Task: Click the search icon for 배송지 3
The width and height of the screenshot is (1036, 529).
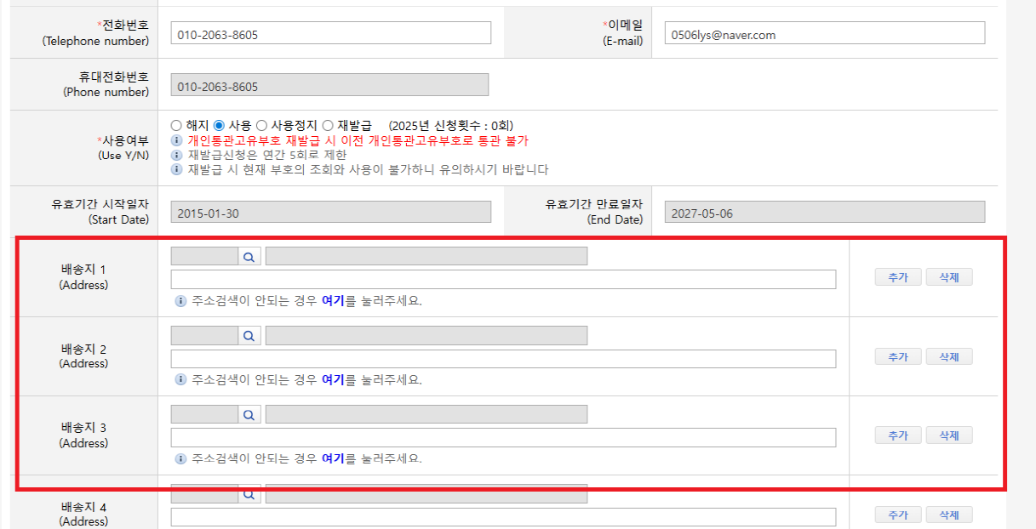Action: tap(249, 414)
